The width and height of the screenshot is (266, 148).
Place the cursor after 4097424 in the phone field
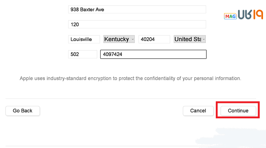[x=123, y=54]
